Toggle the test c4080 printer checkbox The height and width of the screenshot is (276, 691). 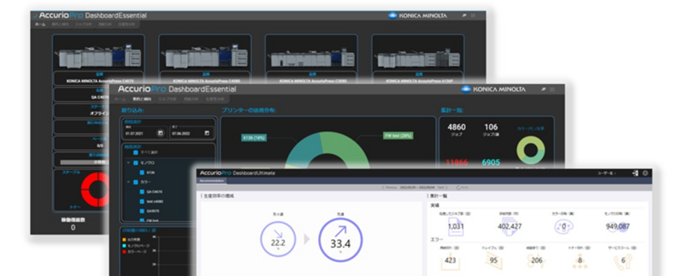pos(141,203)
